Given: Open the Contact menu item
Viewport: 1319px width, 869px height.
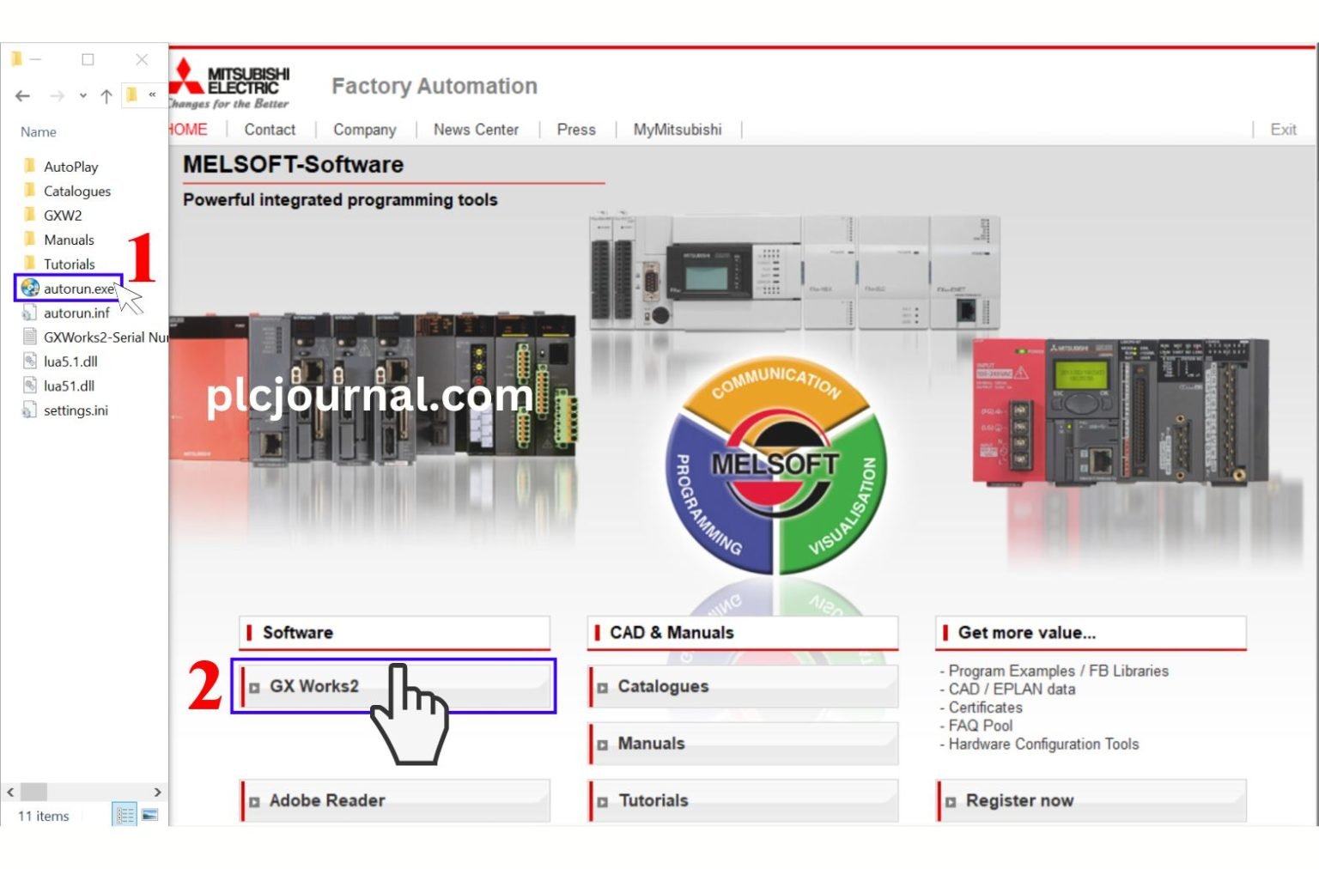Looking at the screenshot, I should click(x=270, y=130).
